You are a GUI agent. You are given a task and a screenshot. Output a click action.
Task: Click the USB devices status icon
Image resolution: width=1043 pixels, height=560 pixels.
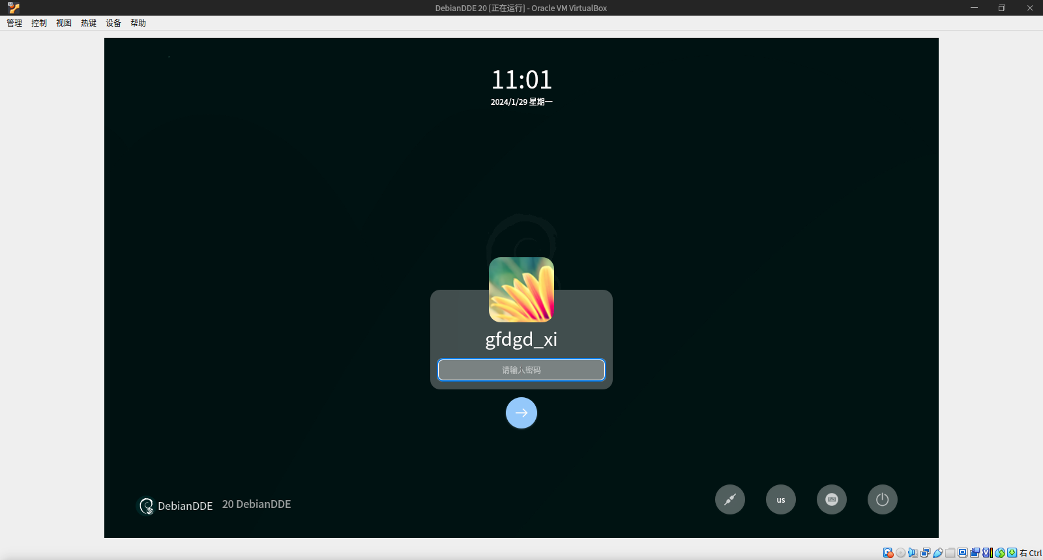[x=937, y=553]
